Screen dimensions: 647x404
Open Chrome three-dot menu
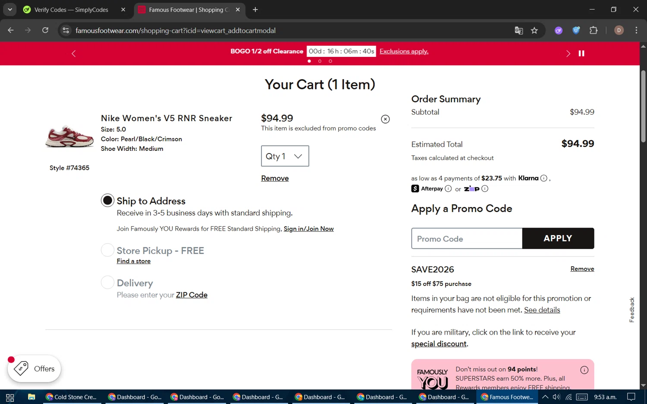click(636, 30)
